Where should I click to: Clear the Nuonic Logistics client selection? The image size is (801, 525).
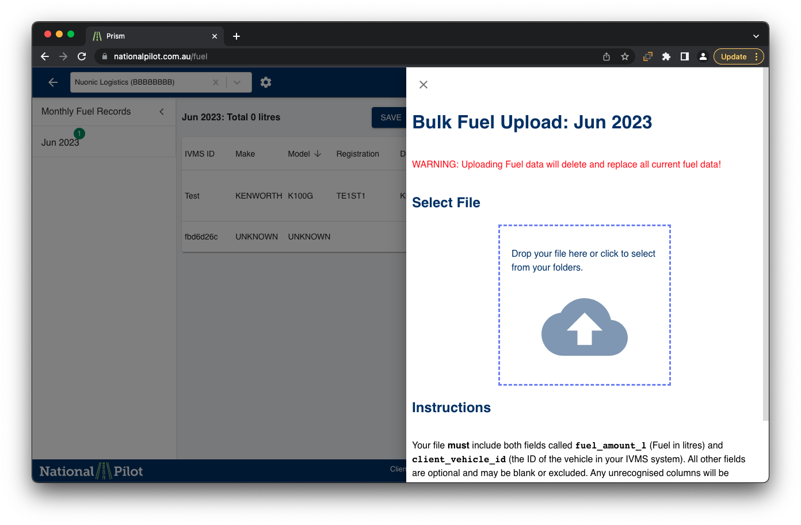coord(216,82)
